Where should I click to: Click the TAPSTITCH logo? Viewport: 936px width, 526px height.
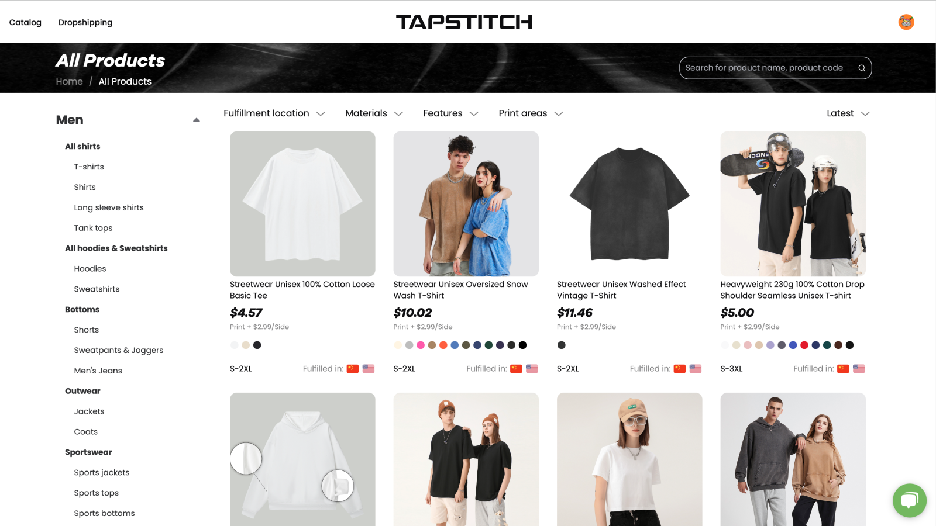(464, 22)
